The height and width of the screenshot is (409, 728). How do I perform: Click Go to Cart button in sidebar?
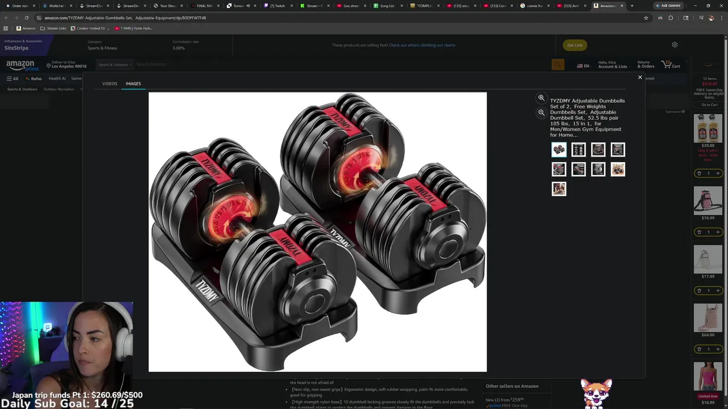point(709,105)
